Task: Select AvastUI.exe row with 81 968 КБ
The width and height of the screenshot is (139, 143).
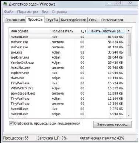Action: pyautogui.click(x=67, y=37)
